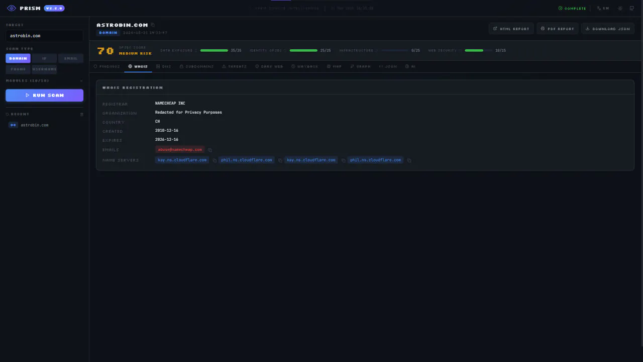
Task: Click the Identity progress bar
Action: 303,50
